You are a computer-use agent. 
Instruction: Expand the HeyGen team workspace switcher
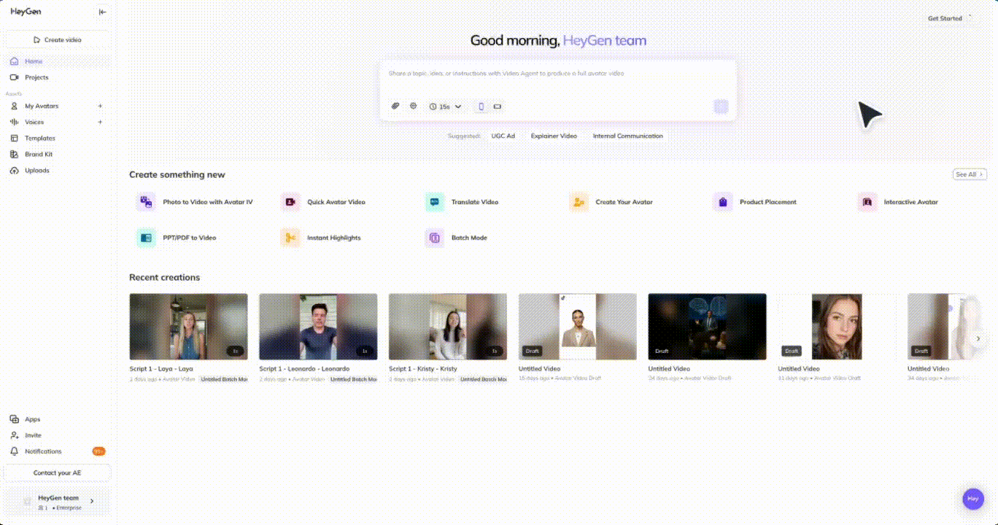(x=58, y=502)
